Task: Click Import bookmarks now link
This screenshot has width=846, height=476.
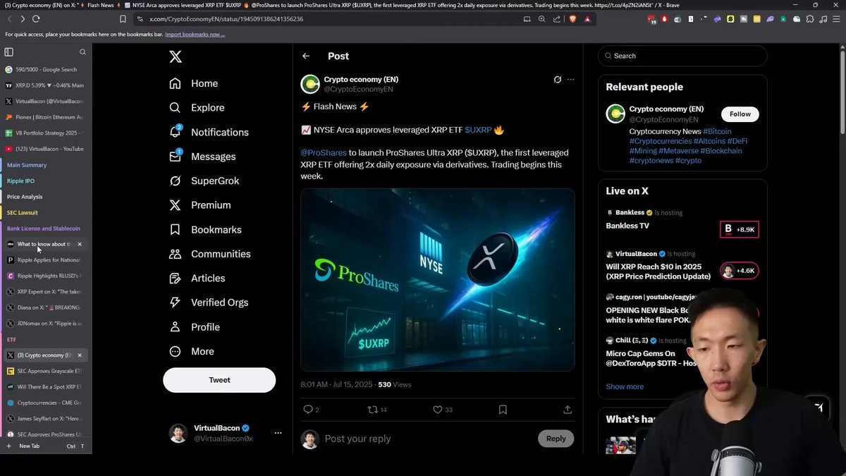Action: [x=195, y=34]
